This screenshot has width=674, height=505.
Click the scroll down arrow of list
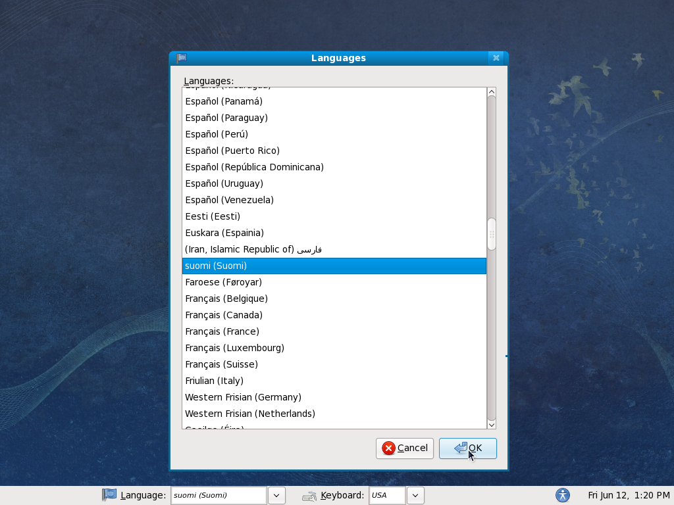(x=491, y=425)
